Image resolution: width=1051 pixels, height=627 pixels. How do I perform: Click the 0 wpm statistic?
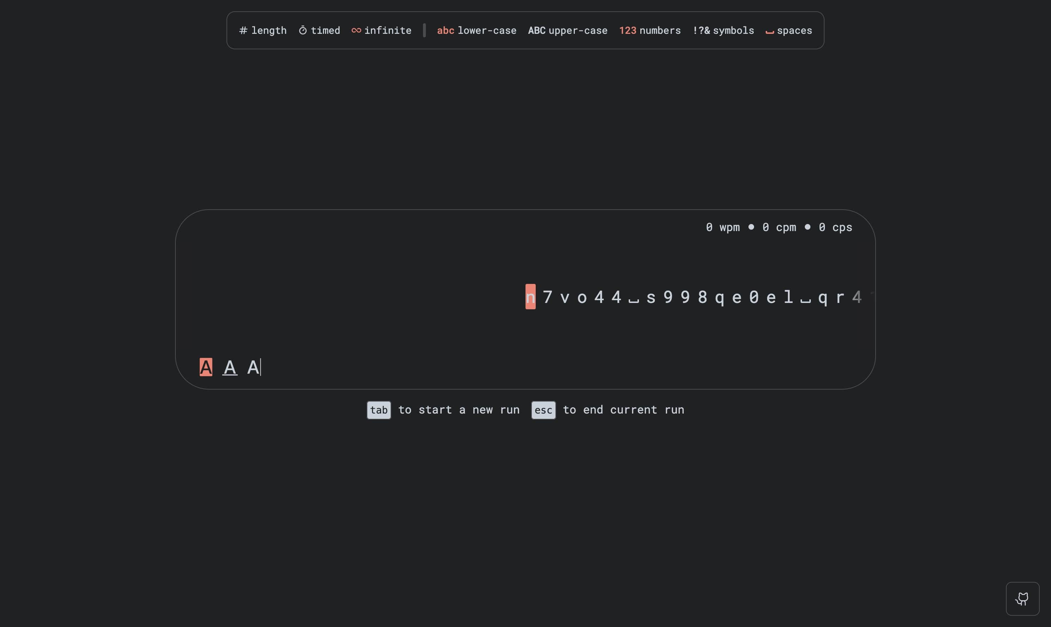coord(722,227)
